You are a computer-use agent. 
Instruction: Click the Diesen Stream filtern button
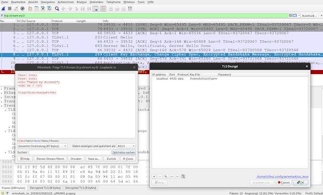[x=50, y=159]
